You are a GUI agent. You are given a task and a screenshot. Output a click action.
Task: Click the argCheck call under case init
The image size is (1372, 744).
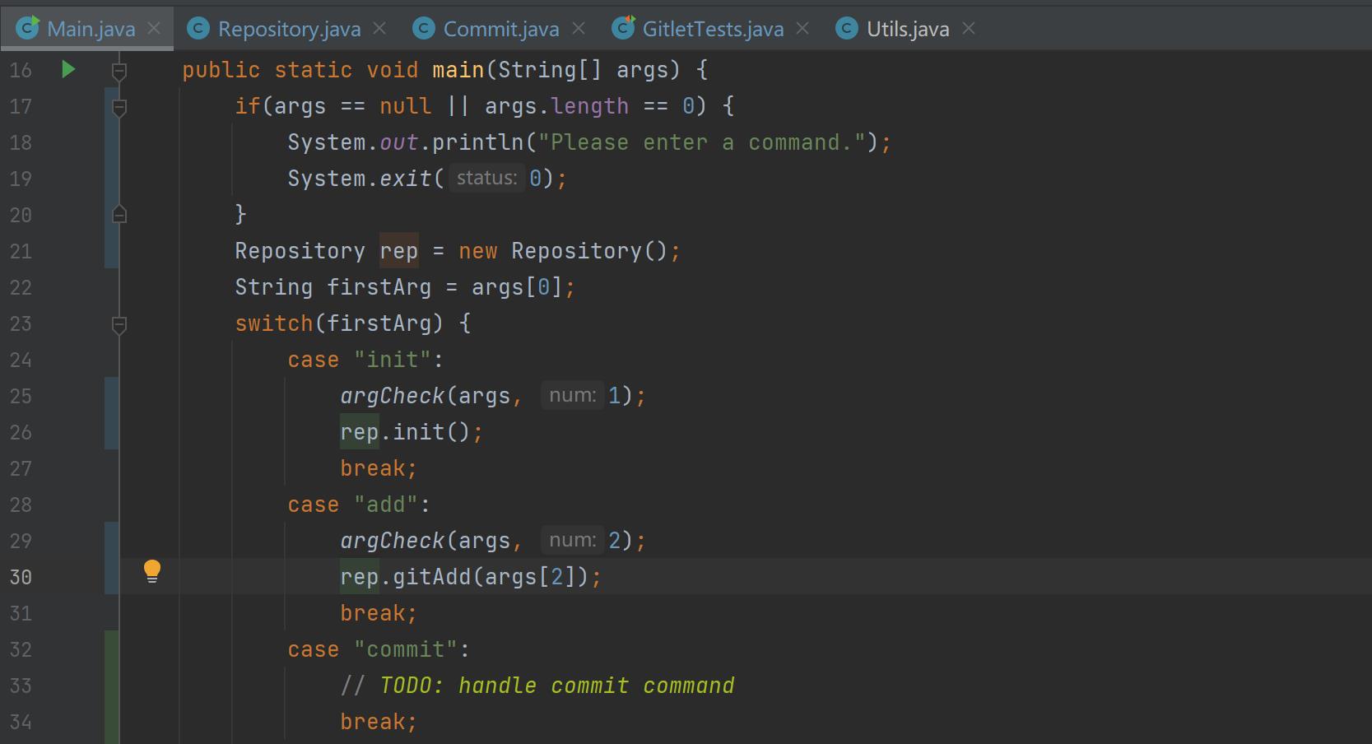(x=393, y=396)
